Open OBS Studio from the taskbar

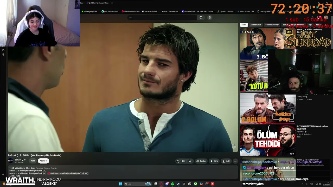pos(207,184)
